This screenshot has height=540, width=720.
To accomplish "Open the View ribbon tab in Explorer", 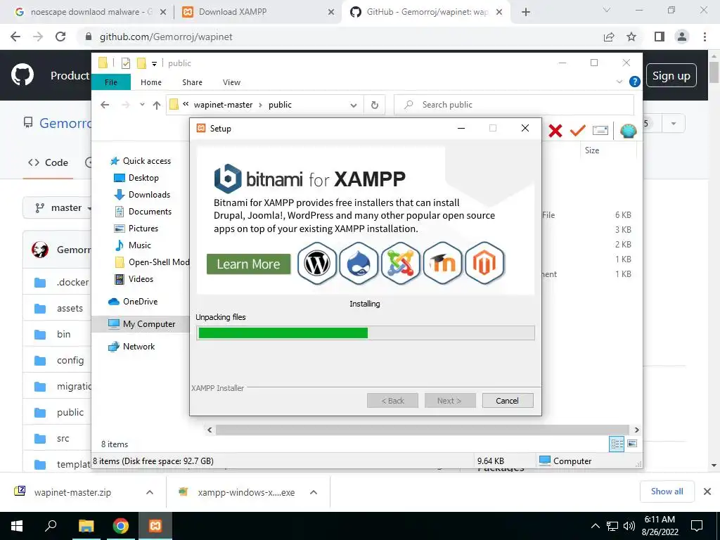I will pos(231,82).
